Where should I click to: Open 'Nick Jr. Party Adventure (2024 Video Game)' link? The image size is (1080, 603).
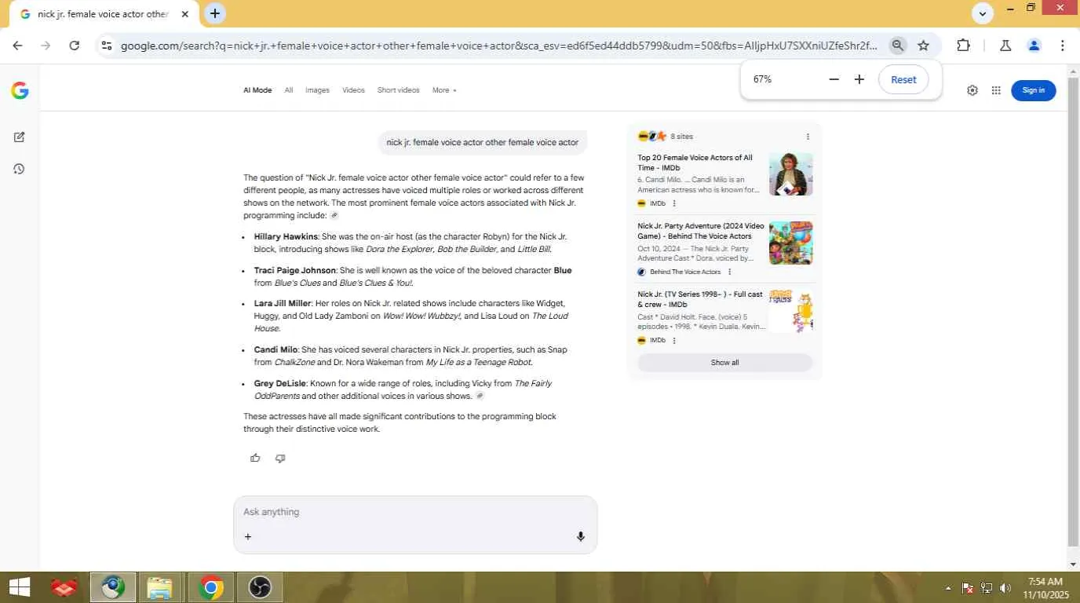[700, 231]
